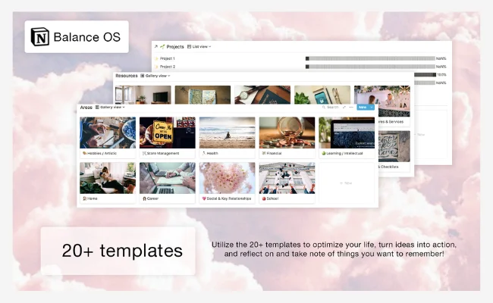493x303 pixels.
Task: Open the Hobbies / Artistic card image
Action: coord(108,133)
